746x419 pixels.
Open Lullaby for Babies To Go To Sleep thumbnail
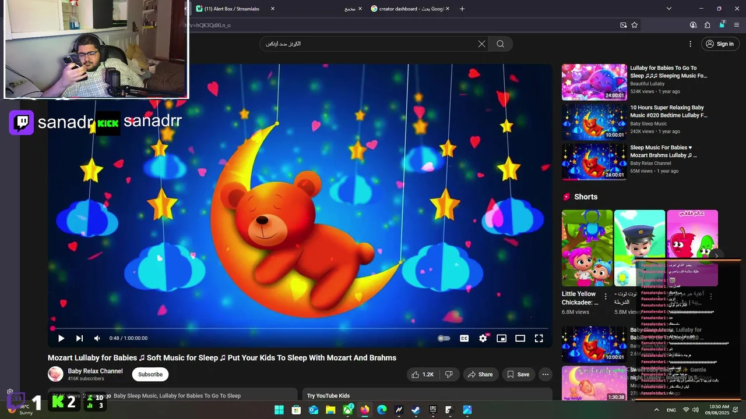(x=594, y=81)
